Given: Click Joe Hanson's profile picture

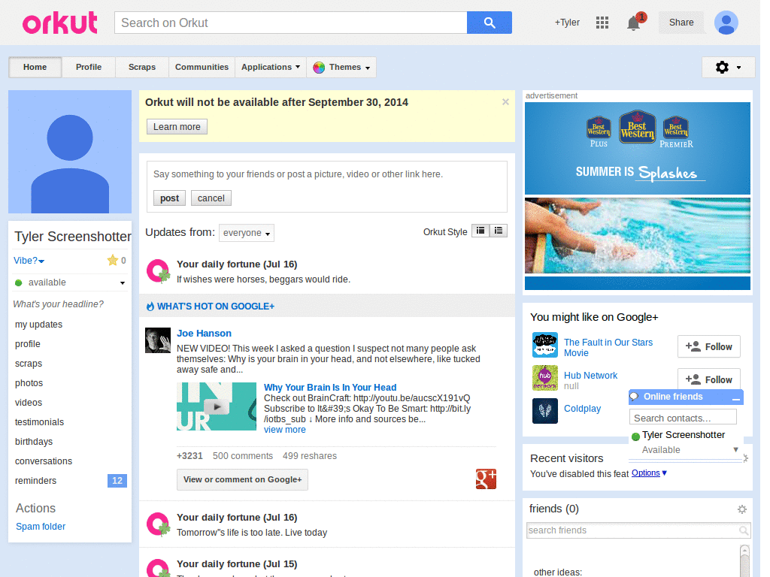Looking at the screenshot, I should tap(158, 340).
